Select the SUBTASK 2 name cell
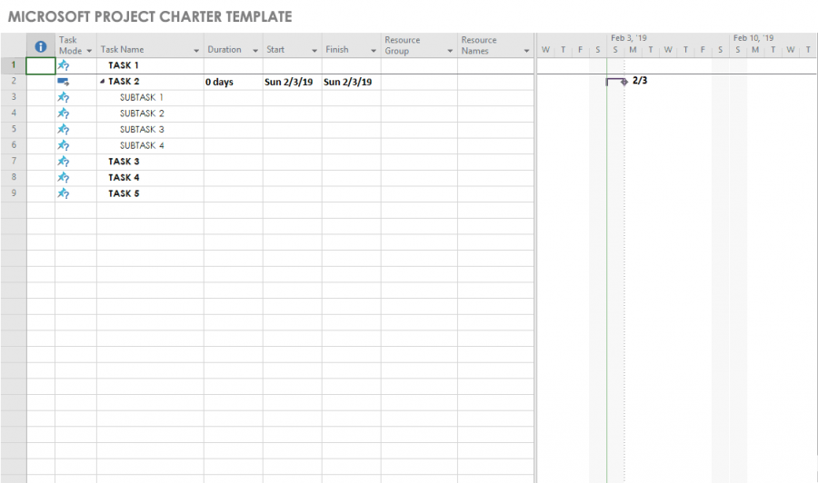Viewport: 818px width, 483px height. point(150,113)
